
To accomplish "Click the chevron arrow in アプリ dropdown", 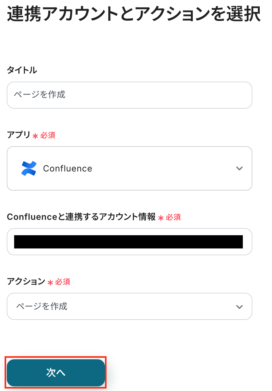I will point(239,168).
